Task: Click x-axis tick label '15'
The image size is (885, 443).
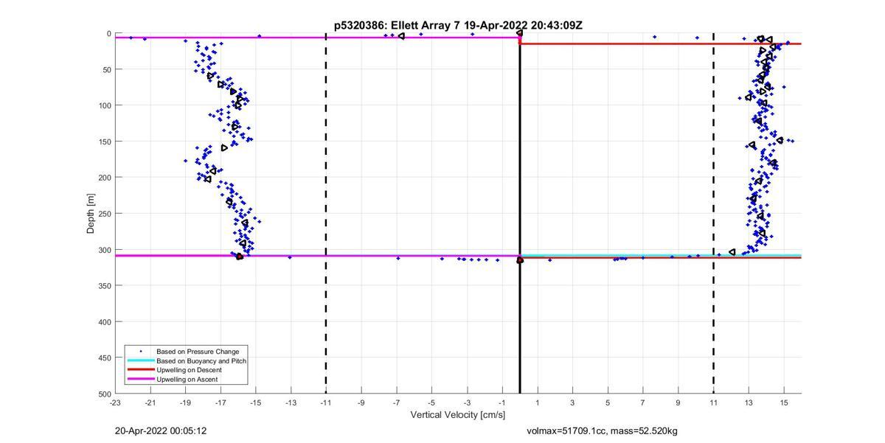Action: click(x=783, y=402)
